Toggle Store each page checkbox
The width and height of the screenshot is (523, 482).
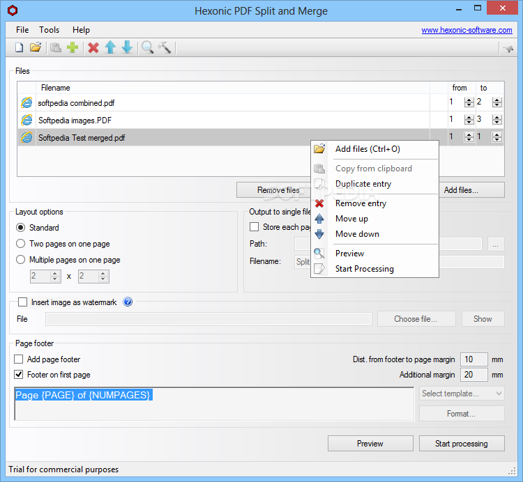(x=254, y=227)
